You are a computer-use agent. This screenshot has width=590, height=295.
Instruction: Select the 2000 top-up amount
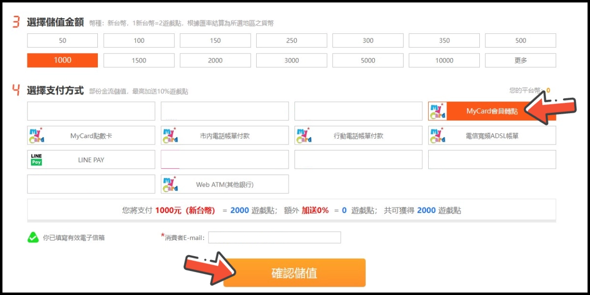(215, 60)
